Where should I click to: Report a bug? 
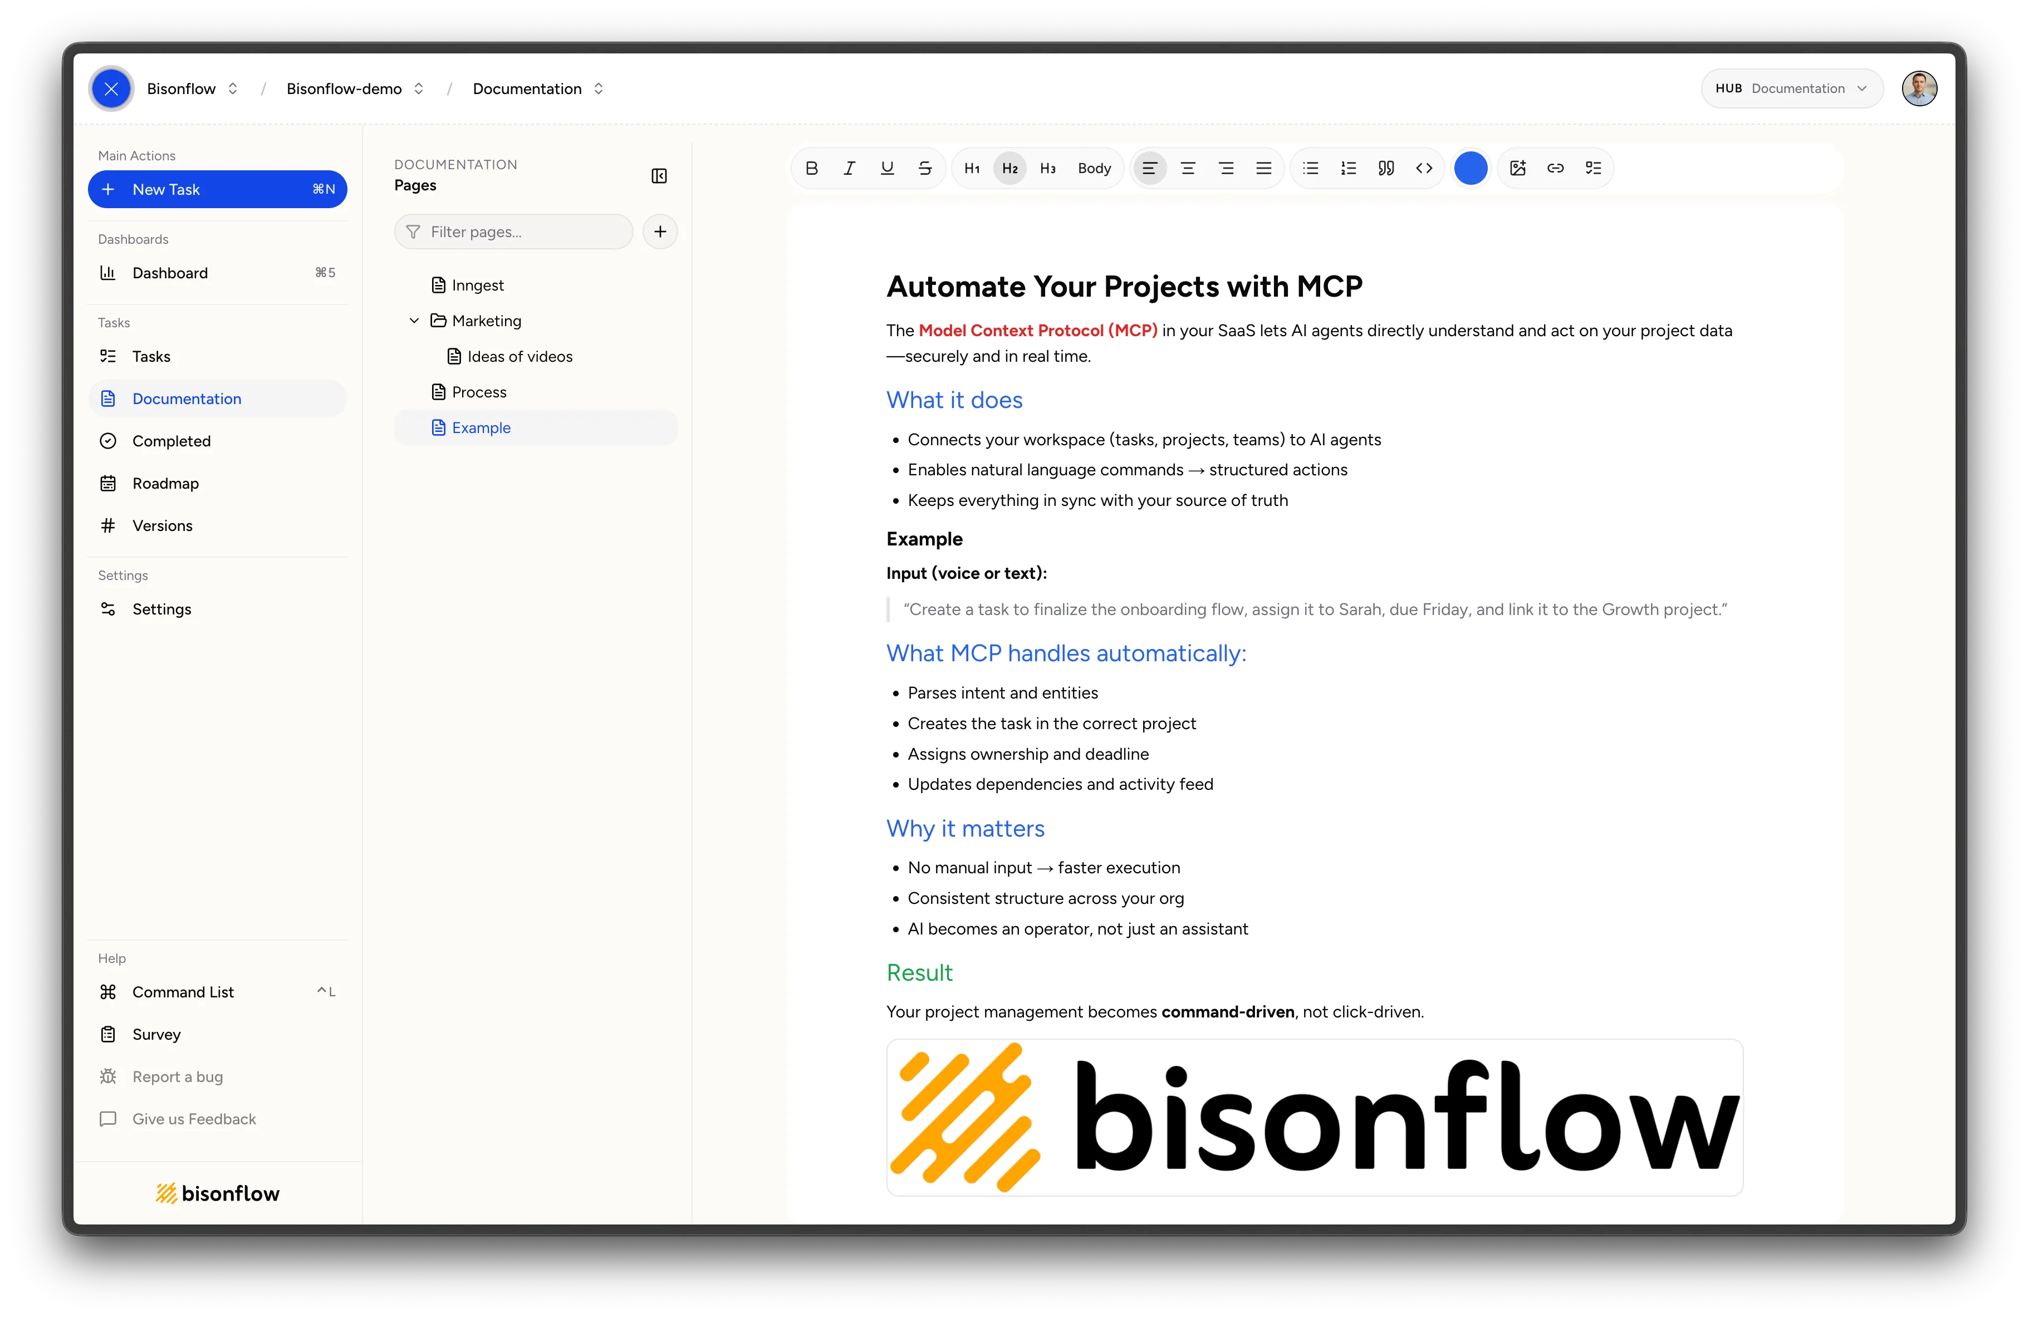(217, 1076)
